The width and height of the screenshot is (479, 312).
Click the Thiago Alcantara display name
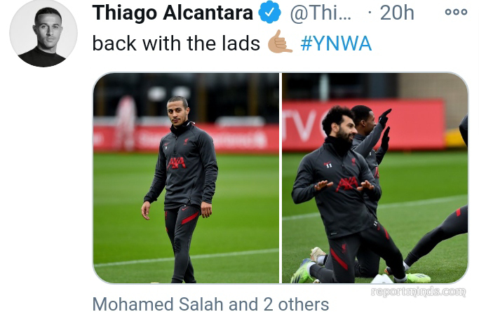point(173,13)
